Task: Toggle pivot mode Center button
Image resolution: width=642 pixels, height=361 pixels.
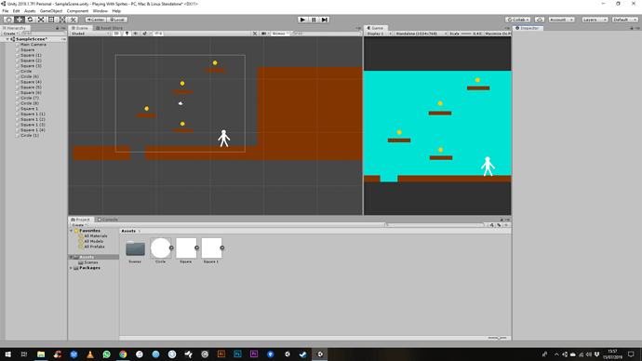Action: 96,20
